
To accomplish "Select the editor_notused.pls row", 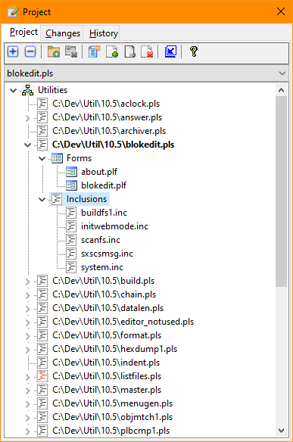I will coord(123,322).
